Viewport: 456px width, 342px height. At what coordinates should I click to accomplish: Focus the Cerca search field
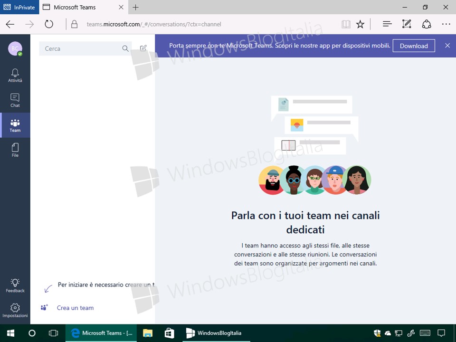pos(85,48)
